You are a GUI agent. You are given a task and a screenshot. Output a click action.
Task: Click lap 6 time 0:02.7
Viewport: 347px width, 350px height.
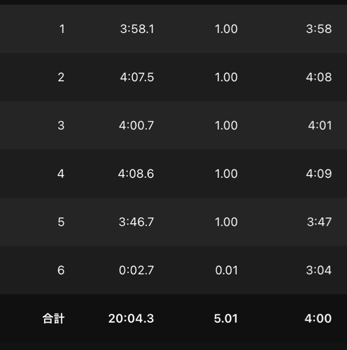point(136,270)
